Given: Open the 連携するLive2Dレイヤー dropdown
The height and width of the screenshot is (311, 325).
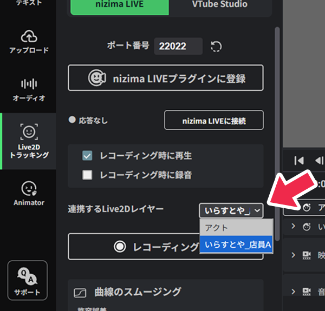Looking at the screenshot, I should [x=231, y=210].
